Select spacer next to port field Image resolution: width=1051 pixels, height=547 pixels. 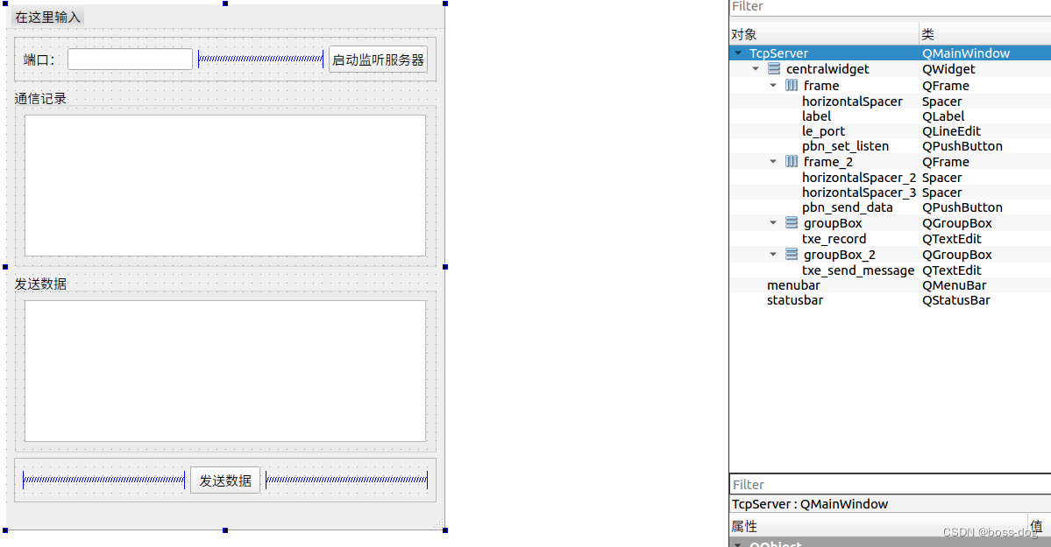click(260, 59)
